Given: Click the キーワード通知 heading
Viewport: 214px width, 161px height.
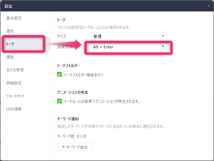Looking at the screenshot, I should 68,119.
